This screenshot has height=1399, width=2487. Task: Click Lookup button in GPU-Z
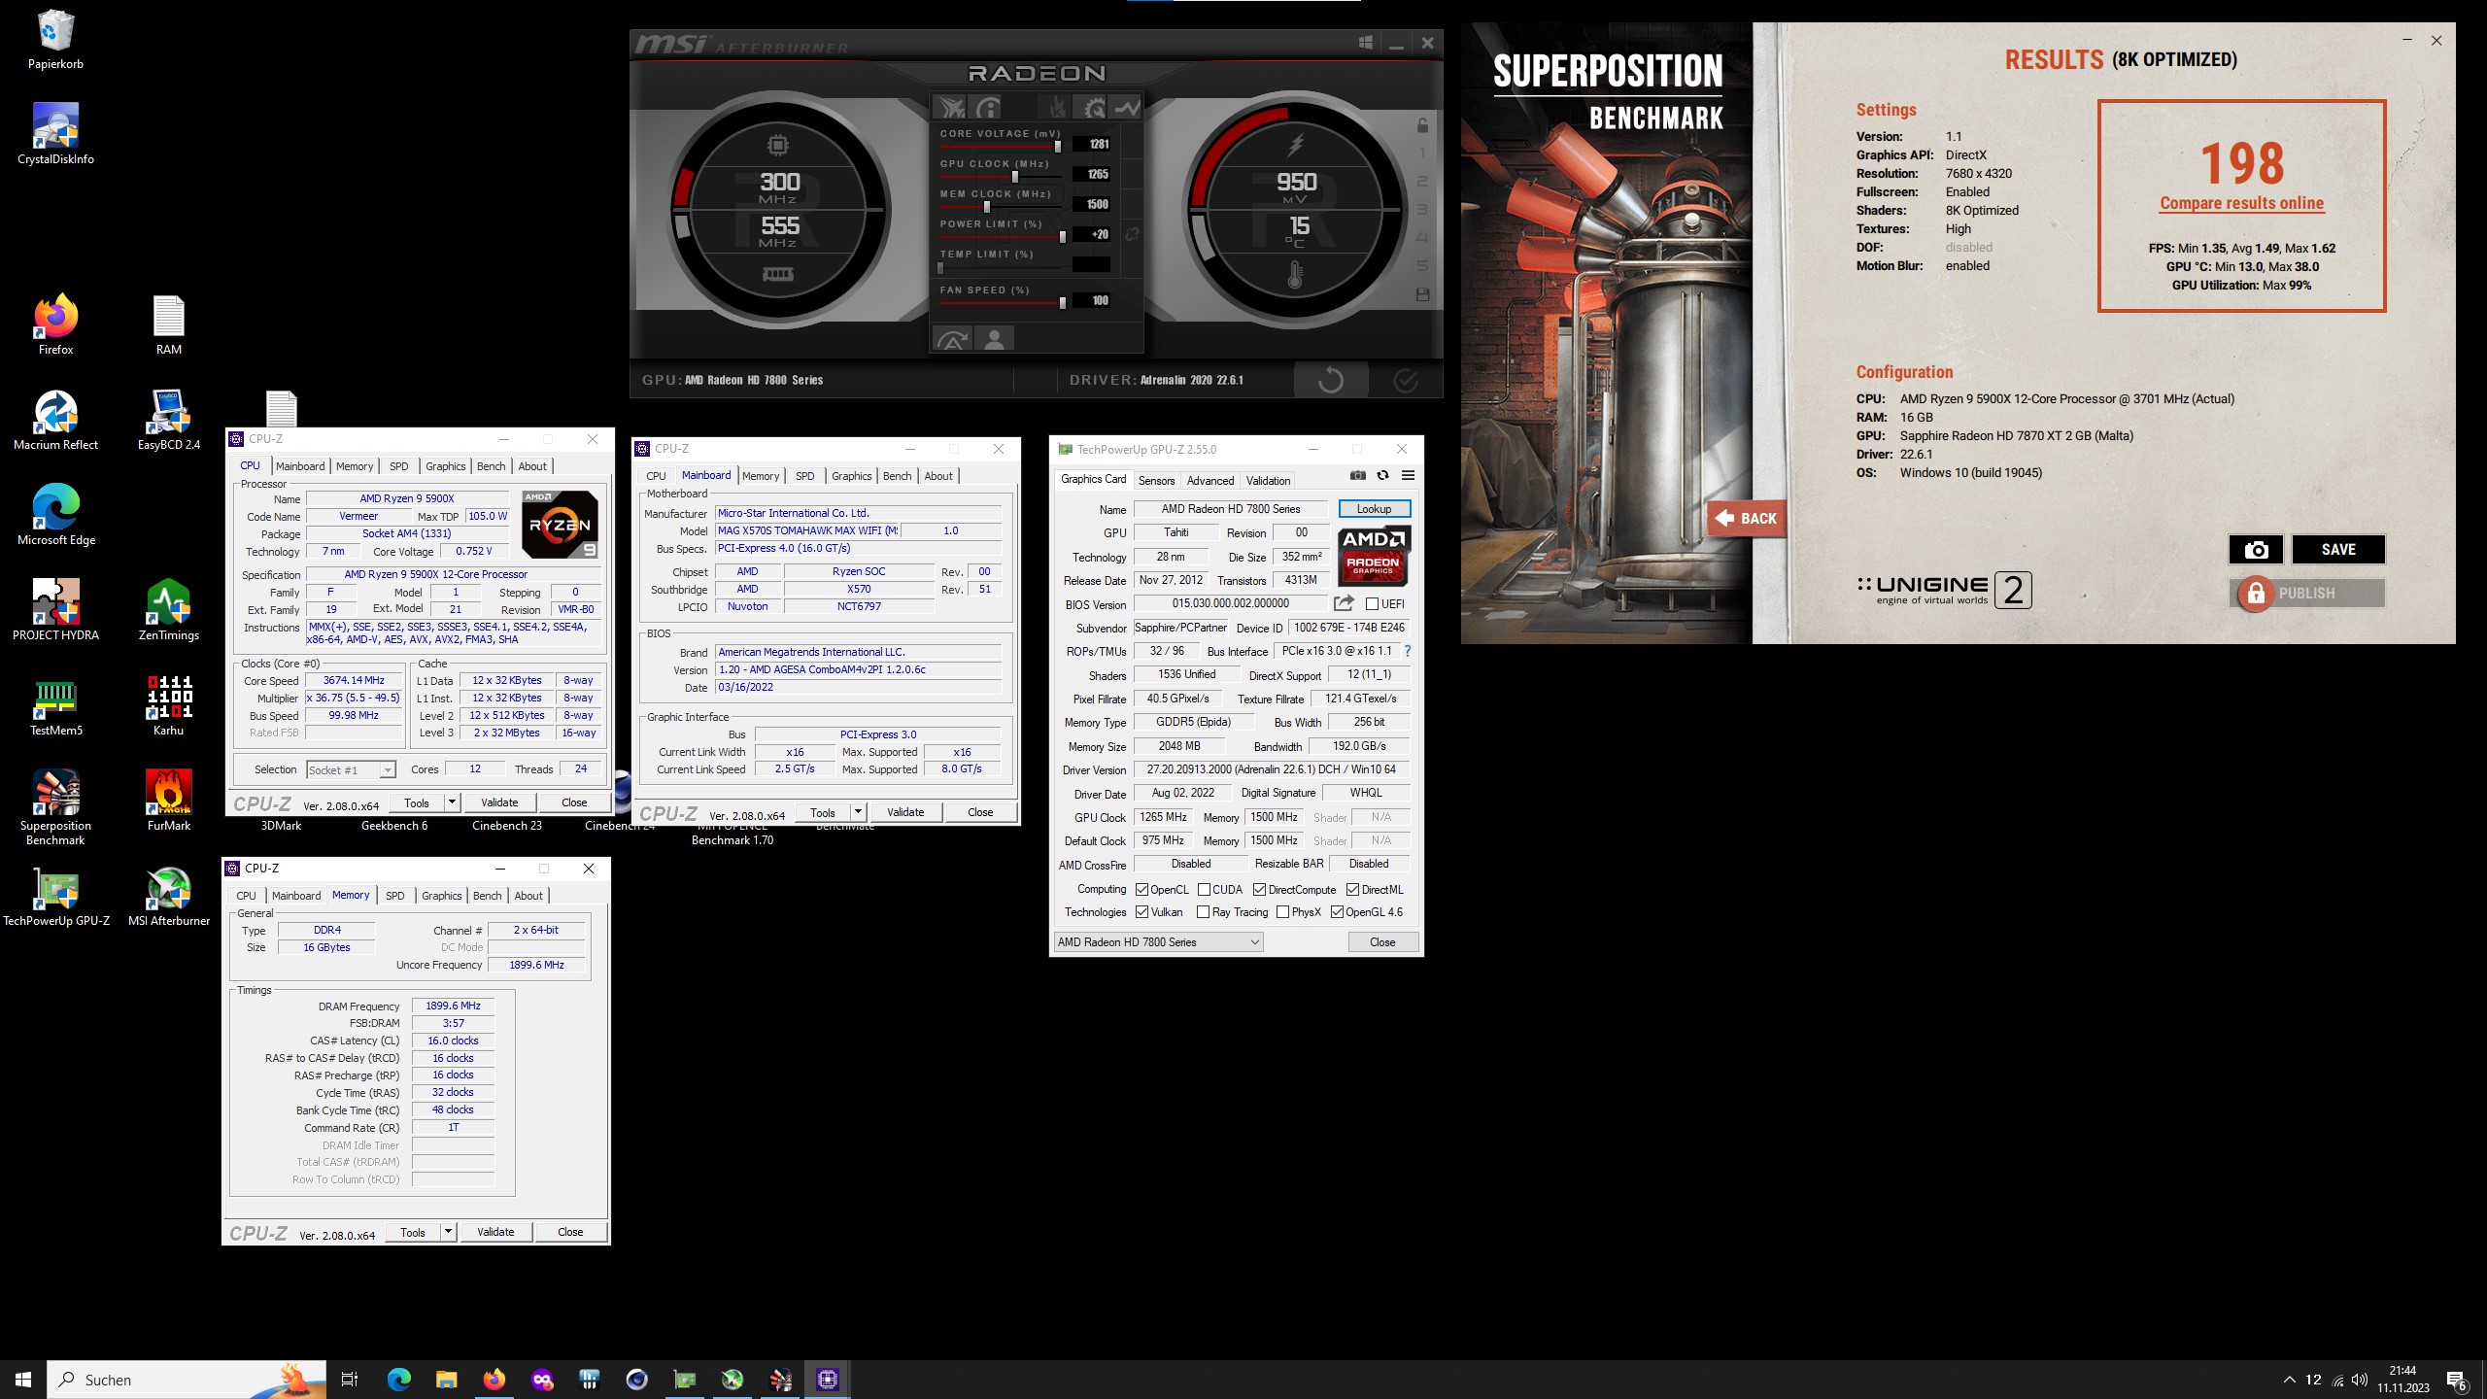click(1374, 509)
